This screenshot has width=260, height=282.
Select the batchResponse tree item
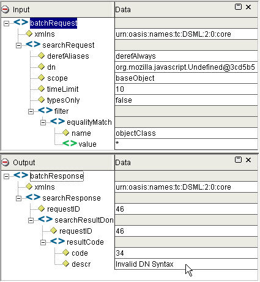pos(57,176)
